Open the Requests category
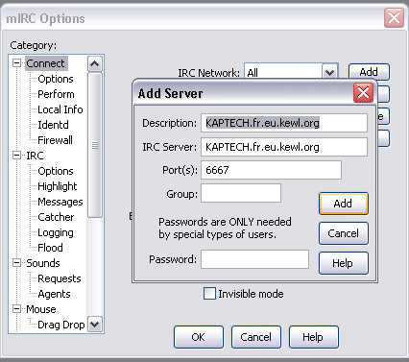The image size is (409, 362). 60,278
